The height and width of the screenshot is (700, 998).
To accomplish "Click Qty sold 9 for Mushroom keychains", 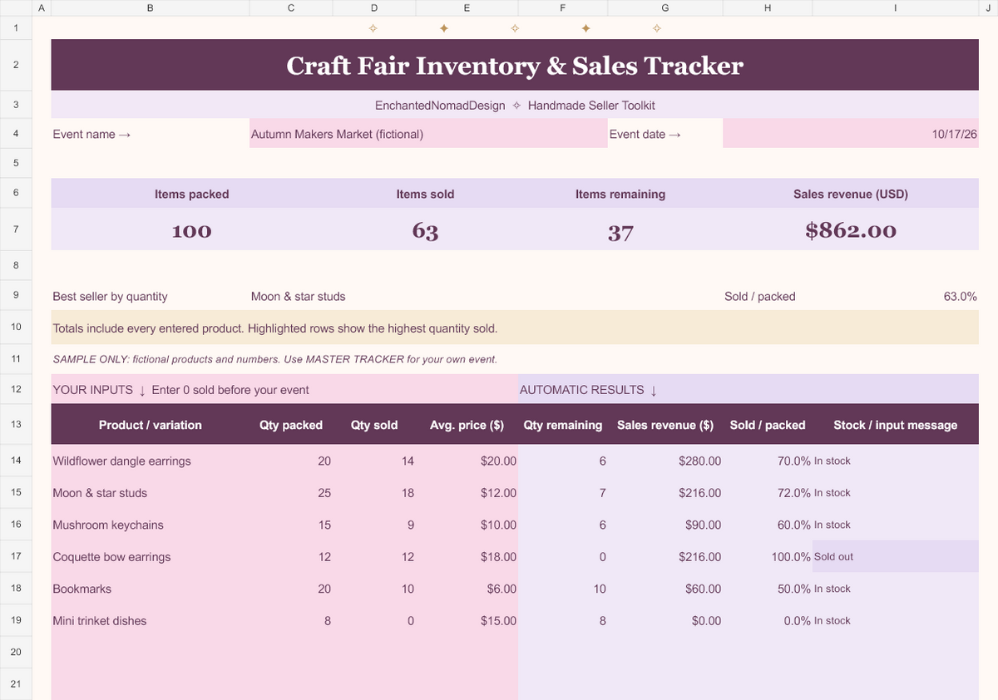I will (374, 525).
